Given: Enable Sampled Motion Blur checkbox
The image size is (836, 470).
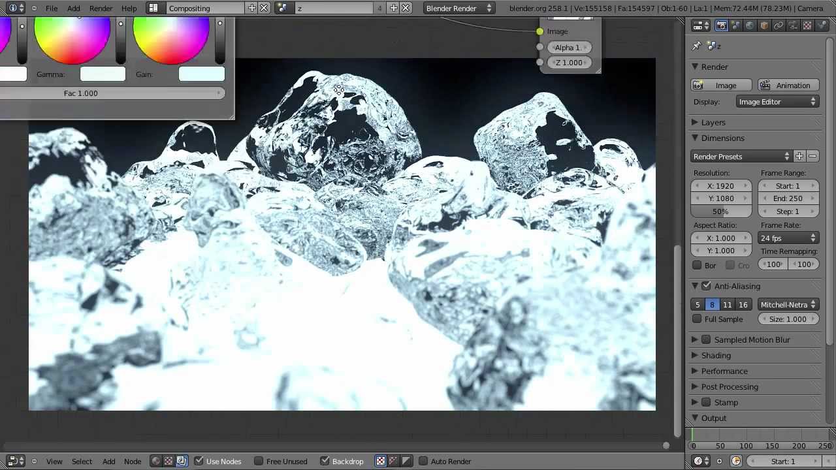Looking at the screenshot, I should click(706, 339).
